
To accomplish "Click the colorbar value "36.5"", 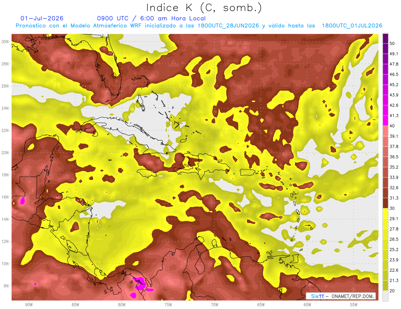I will (x=394, y=157).
